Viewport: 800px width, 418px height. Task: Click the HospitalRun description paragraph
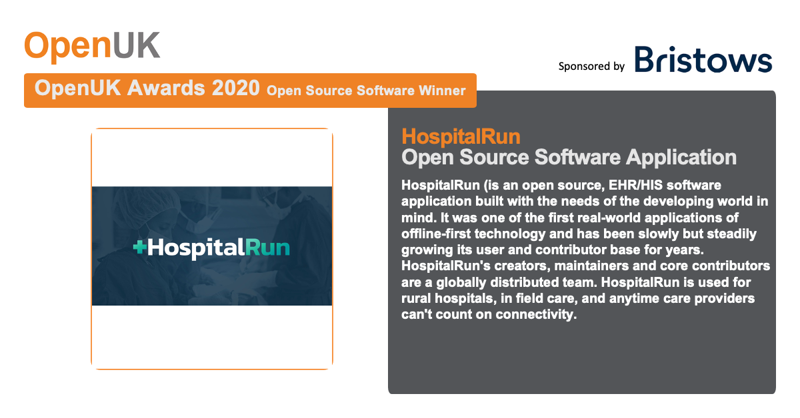[x=585, y=250]
